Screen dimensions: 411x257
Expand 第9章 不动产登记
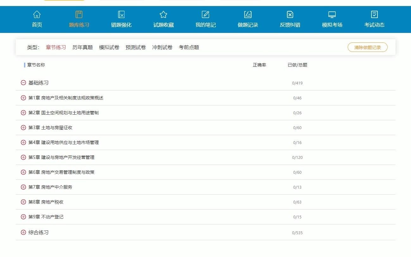[23, 217]
